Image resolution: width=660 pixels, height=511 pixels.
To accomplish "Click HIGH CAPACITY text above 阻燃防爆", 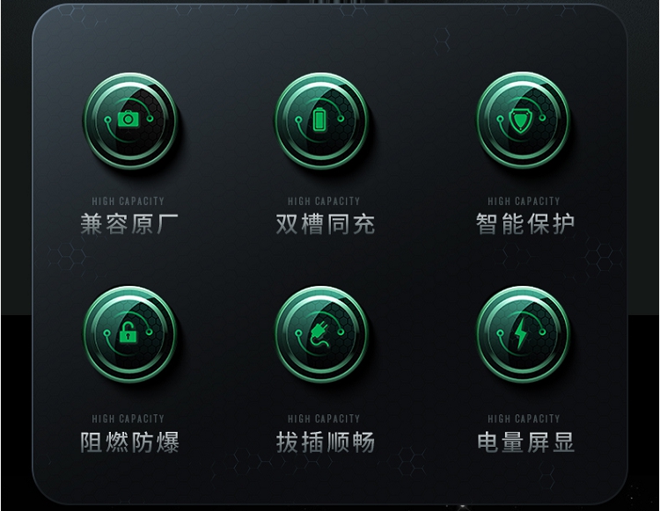I will click(x=128, y=419).
